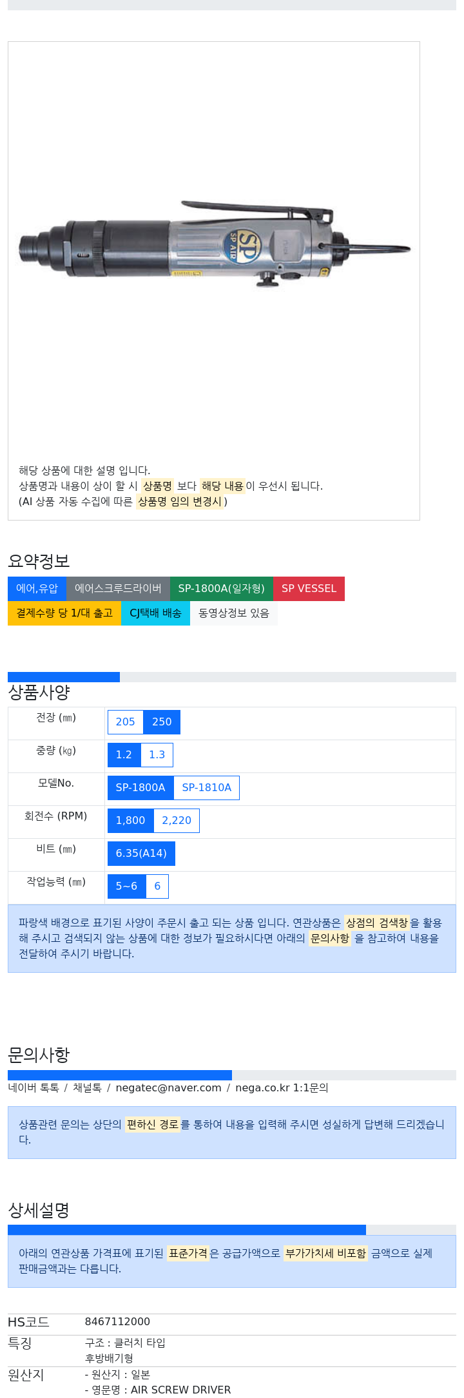464x1398 pixels.
Task: Click the 결제수량 당 1/대 출고 badge
Action: pos(64,613)
